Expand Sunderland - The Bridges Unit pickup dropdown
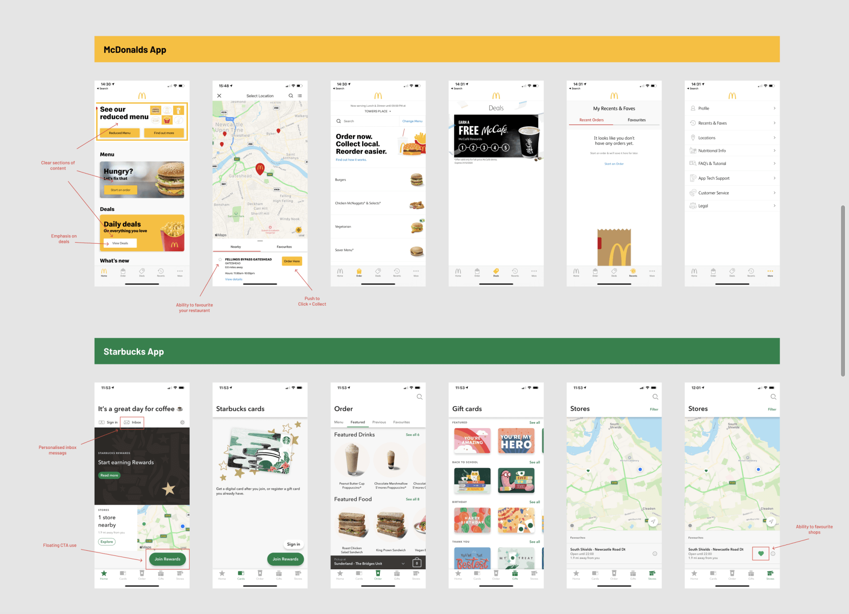The image size is (849, 614). click(403, 564)
